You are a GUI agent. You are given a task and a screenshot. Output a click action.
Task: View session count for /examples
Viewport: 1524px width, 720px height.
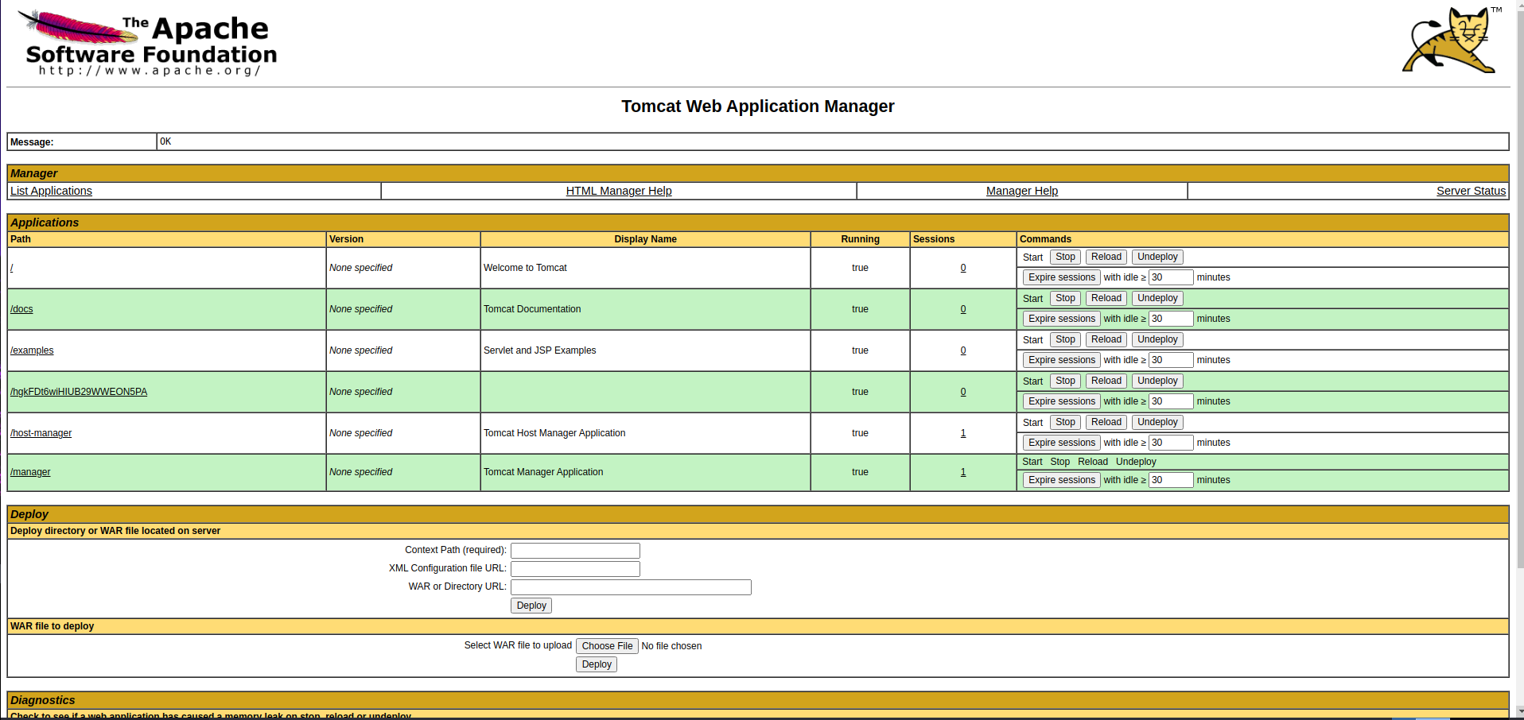point(963,350)
